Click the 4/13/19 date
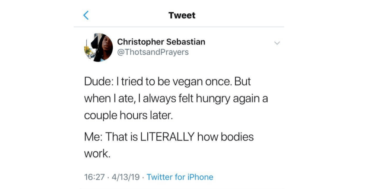Image resolution: width=381 pixels, height=189 pixels. [x=125, y=177]
